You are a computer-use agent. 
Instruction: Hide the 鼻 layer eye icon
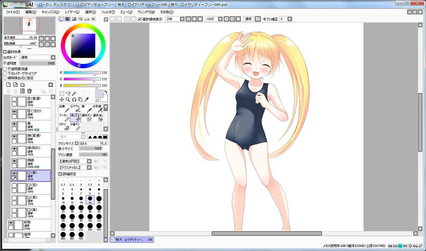click(x=14, y=124)
